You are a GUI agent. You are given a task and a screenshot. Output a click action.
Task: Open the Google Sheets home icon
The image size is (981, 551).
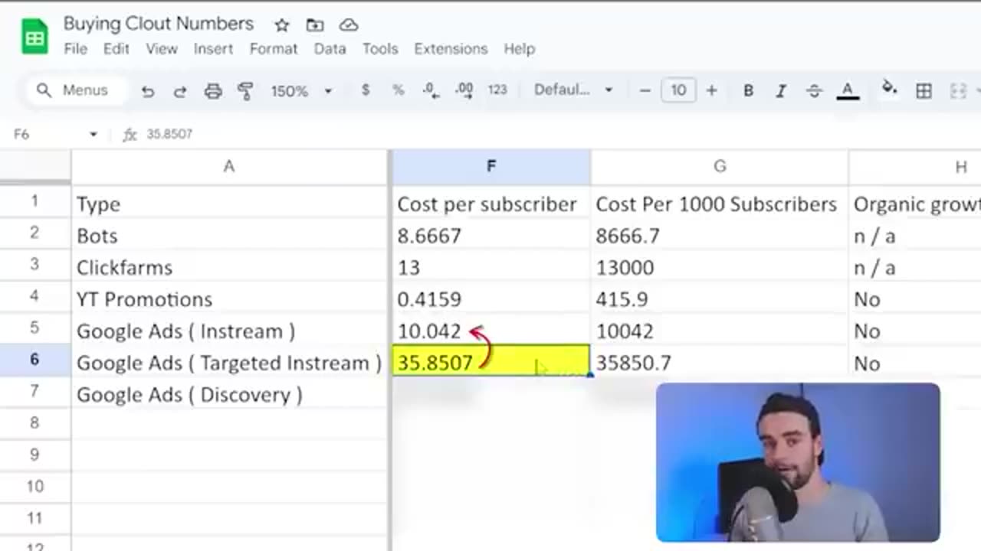[34, 37]
